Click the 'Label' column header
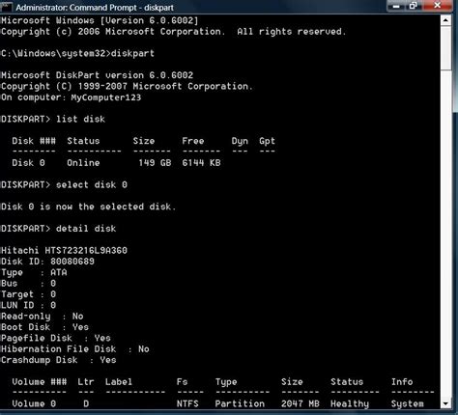The height and width of the screenshot is (415, 458). coord(119,382)
